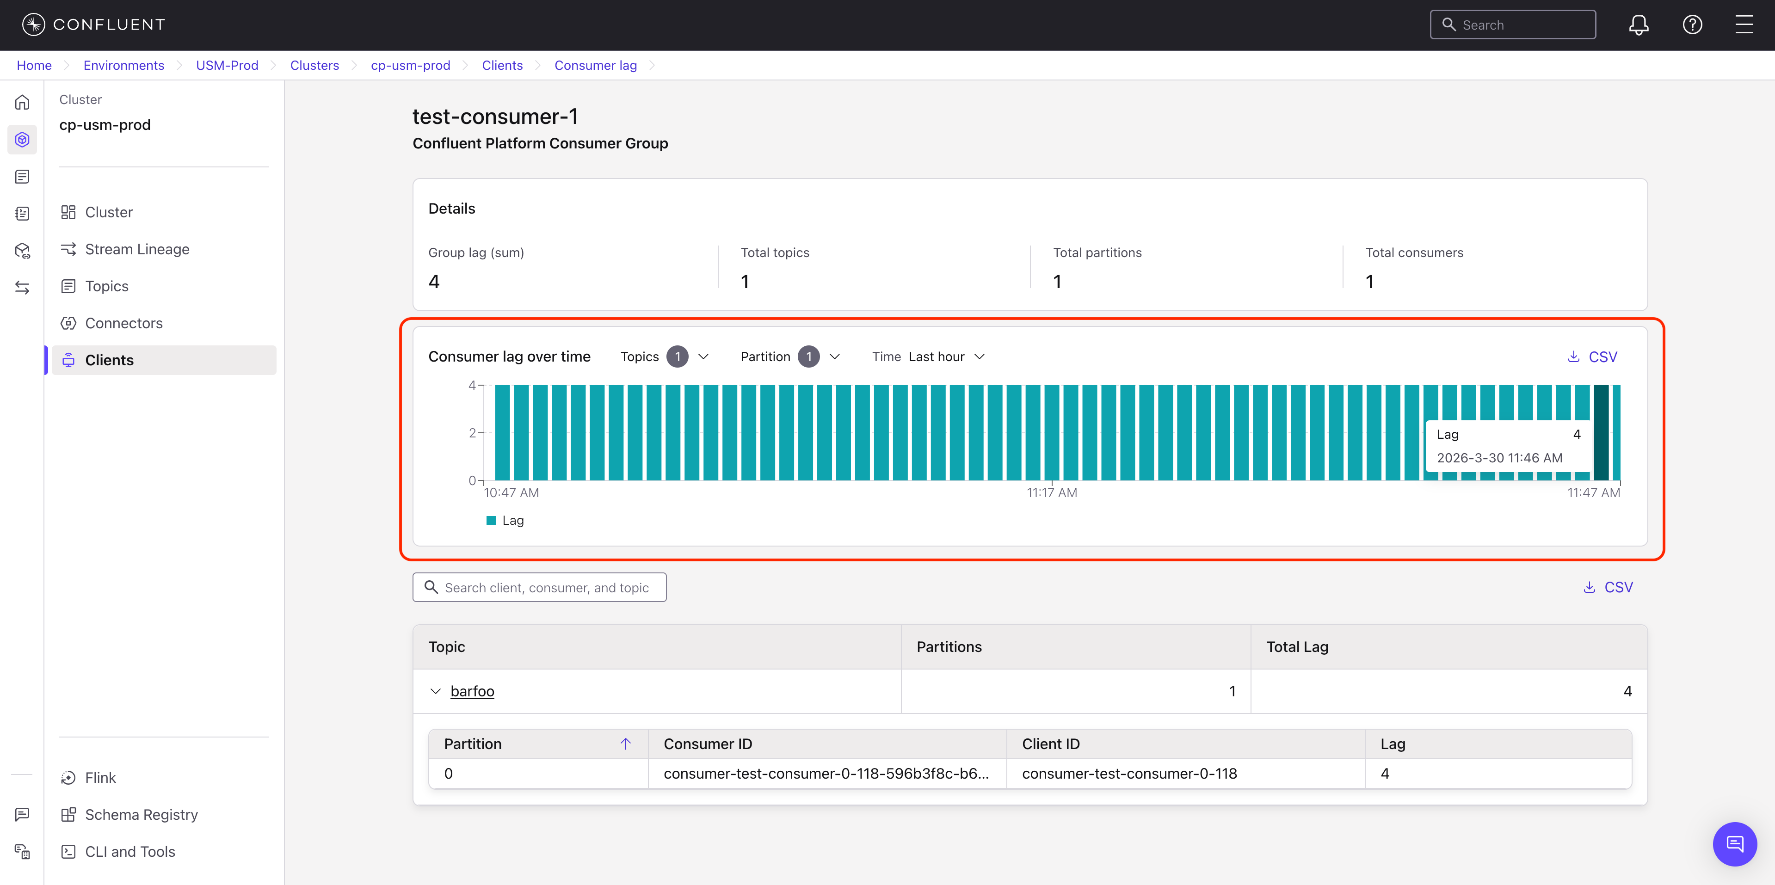Click the Total partitions label
Image resolution: width=1775 pixels, height=885 pixels.
1097,252
